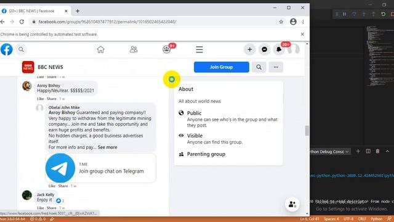Click the Facebook logo
The width and height of the screenshot is (394, 222).
click(7, 49)
